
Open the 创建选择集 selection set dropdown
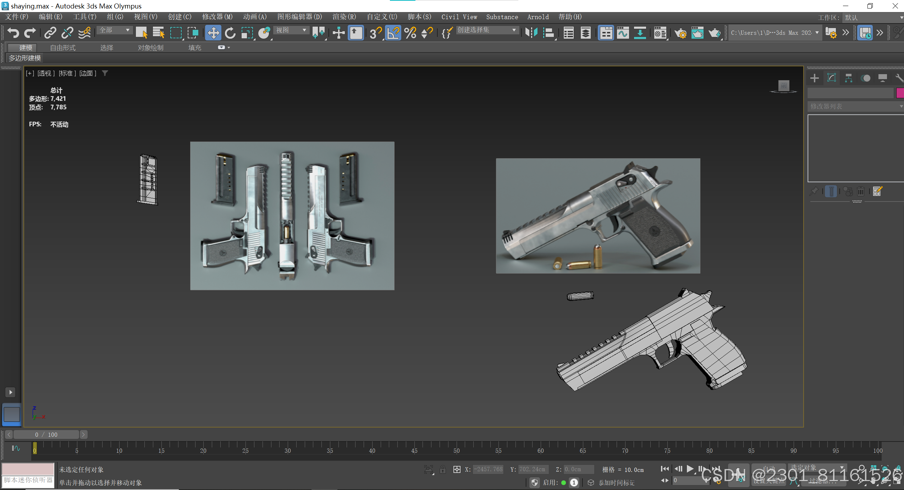[x=486, y=31]
